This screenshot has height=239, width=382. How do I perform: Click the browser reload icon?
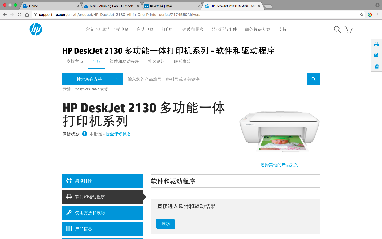(x=19, y=15)
